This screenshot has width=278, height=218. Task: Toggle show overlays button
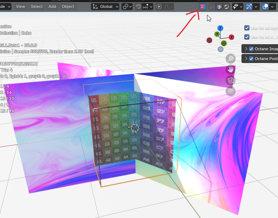coord(265,7)
